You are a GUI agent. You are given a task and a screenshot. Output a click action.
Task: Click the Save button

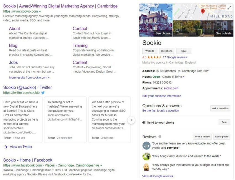pyautogui.click(x=184, y=51)
